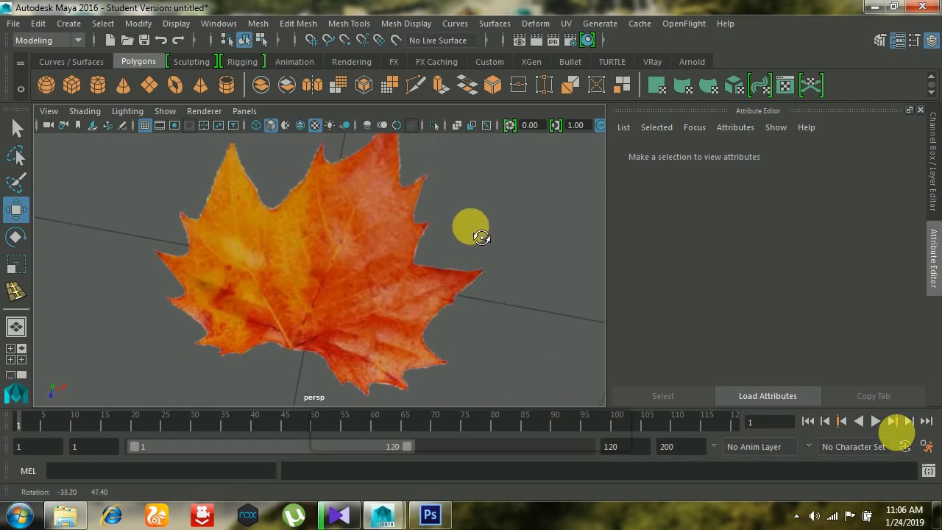The width and height of the screenshot is (942, 530).
Task: Click the Copy Tab button
Action: click(x=873, y=396)
